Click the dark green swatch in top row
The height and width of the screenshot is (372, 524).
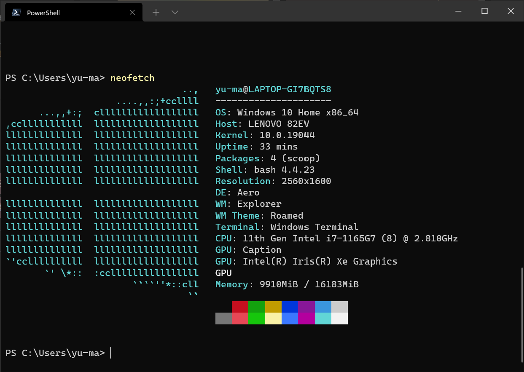pos(257,307)
